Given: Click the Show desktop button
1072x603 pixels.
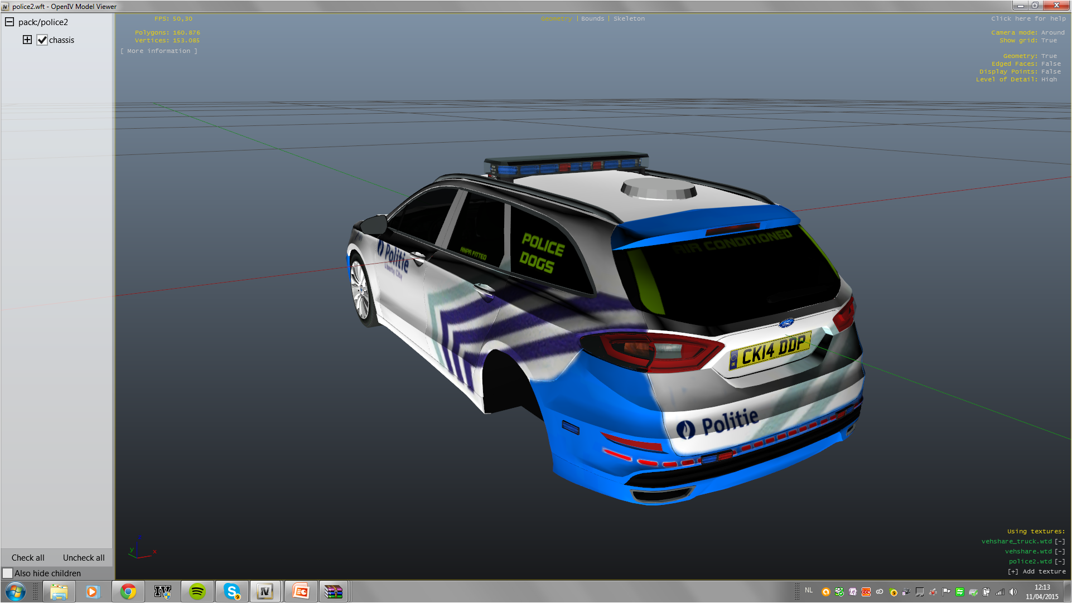Looking at the screenshot, I should (x=1068, y=592).
